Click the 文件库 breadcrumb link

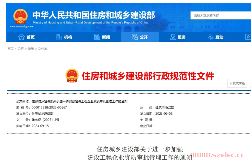pyautogui.click(x=43, y=49)
